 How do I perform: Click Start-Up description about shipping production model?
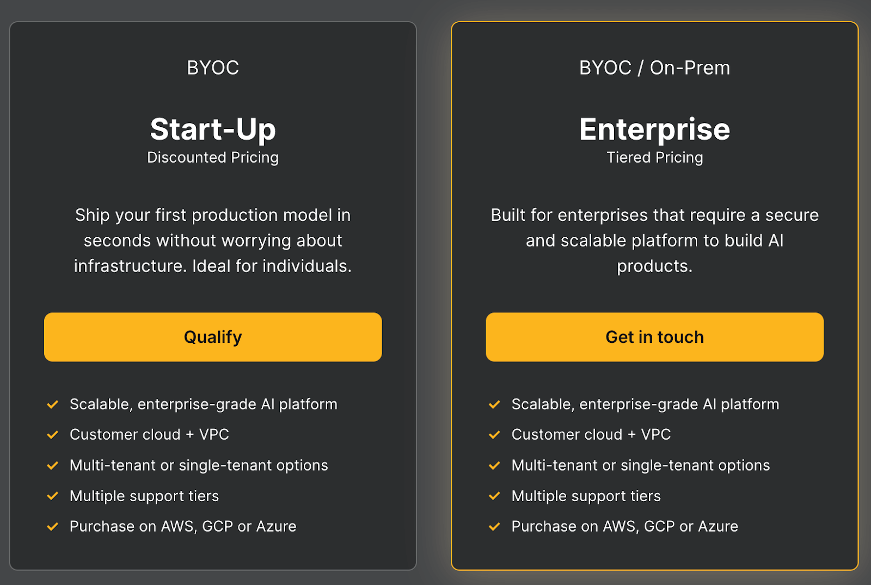pos(213,241)
